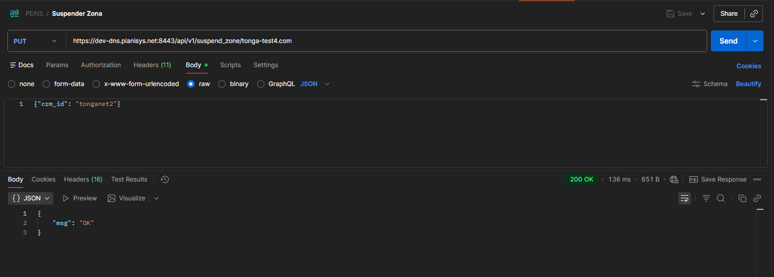The width and height of the screenshot is (774, 277).
Task: Click the HTTP request type icon
Action: tap(15, 14)
